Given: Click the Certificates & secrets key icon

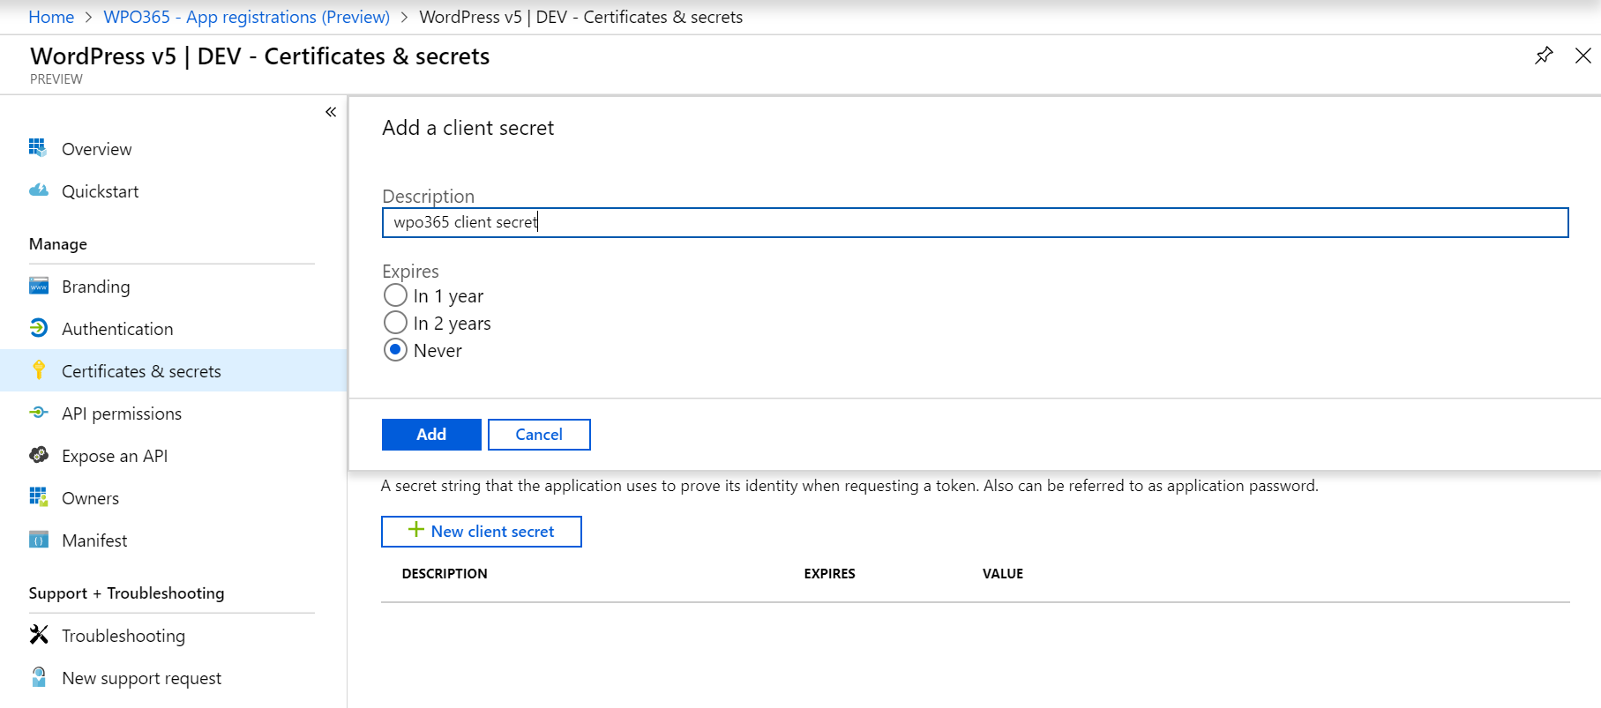Looking at the screenshot, I should pos(39,370).
